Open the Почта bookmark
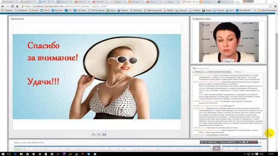278x156 pixels. click(x=45, y=10)
